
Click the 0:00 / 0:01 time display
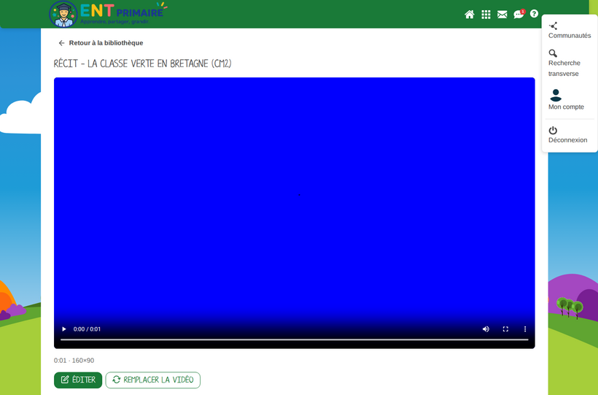(x=87, y=329)
